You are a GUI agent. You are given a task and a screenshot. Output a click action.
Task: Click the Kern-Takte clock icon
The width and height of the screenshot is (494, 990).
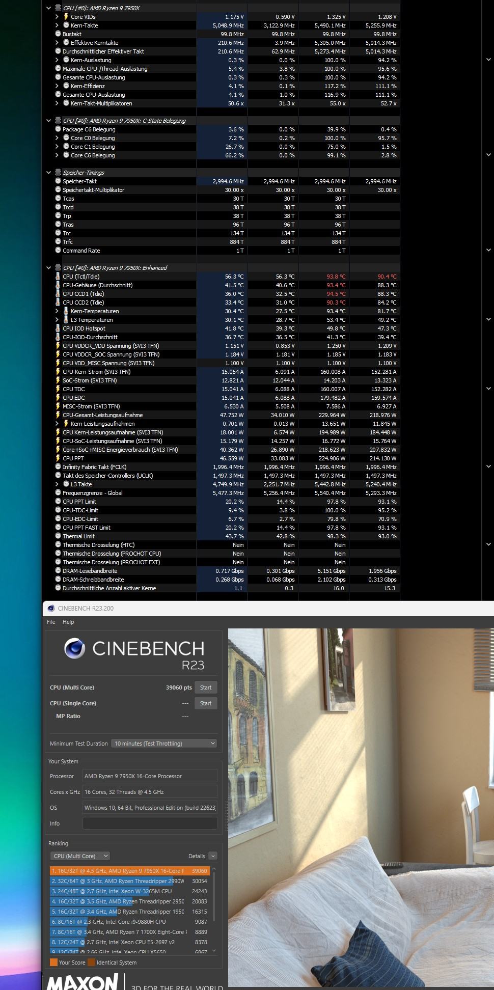[x=66, y=25]
